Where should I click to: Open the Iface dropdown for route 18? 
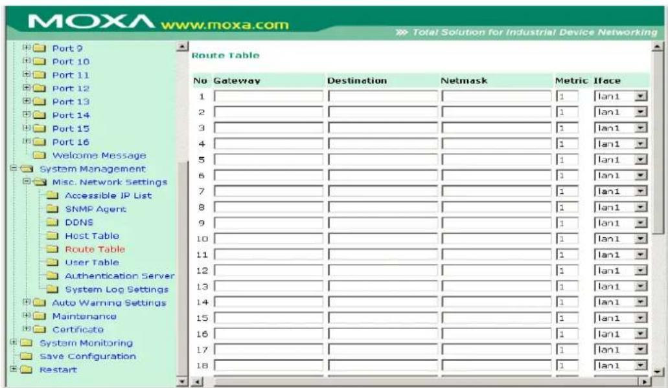coord(641,365)
